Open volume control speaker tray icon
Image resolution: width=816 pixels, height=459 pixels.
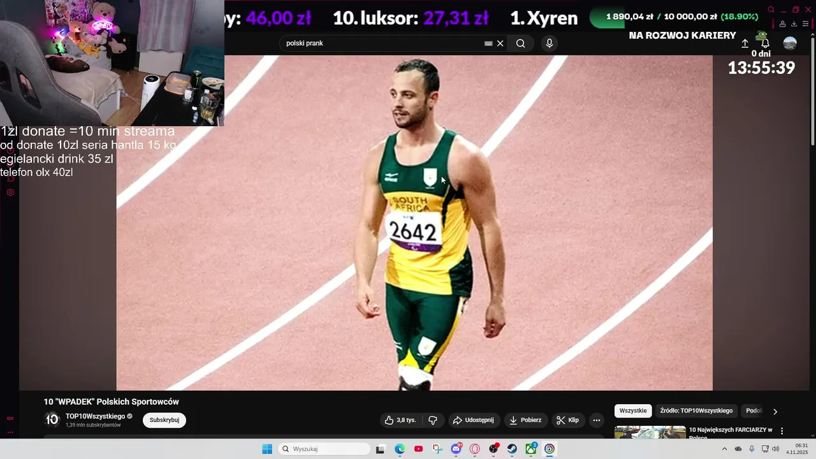pos(776,449)
